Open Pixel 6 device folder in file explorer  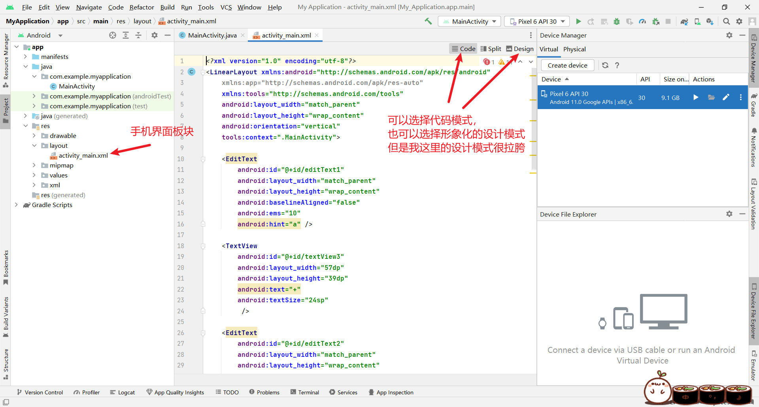(x=711, y=97)
